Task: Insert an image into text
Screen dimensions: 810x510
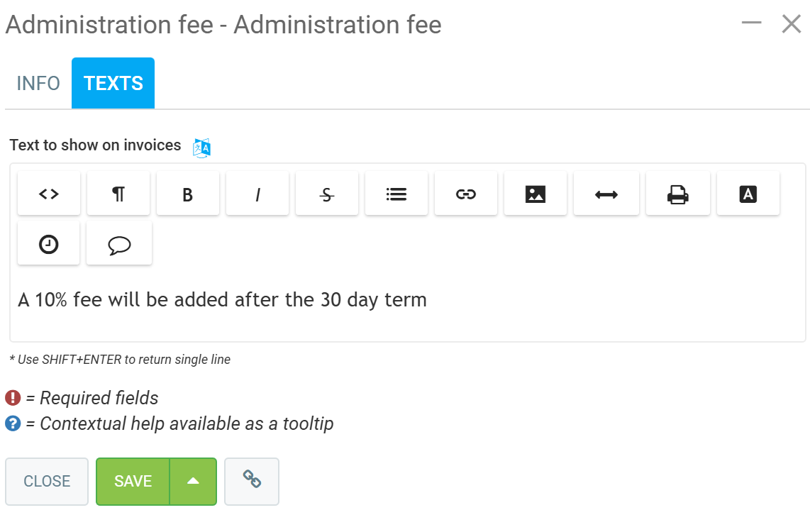Action: 536,194
